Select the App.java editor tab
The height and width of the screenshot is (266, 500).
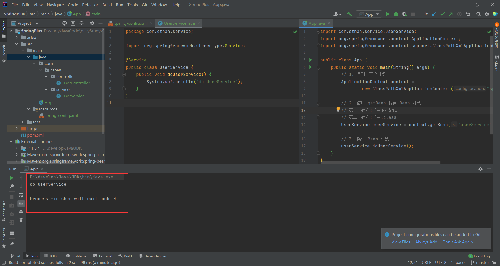coord(316,23)
